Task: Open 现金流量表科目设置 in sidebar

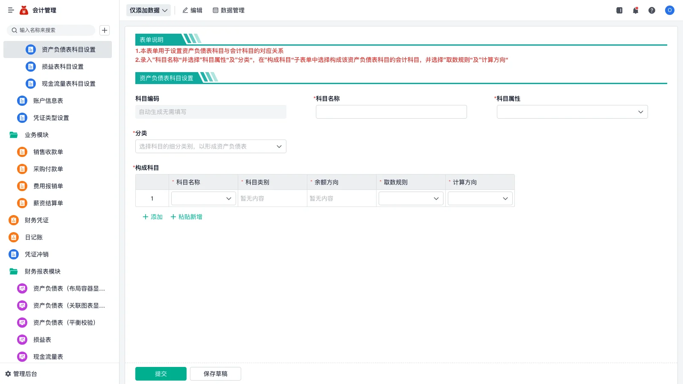Action: pyautogui.click(x=58, y=84)
